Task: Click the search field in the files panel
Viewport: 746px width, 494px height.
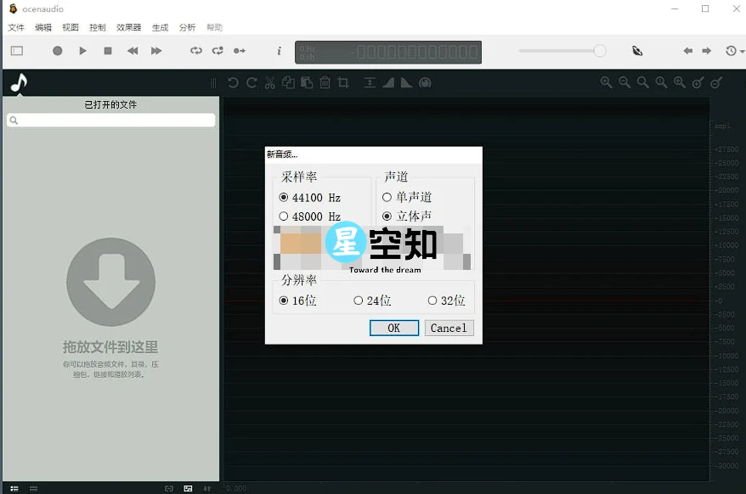Action: 110,120
